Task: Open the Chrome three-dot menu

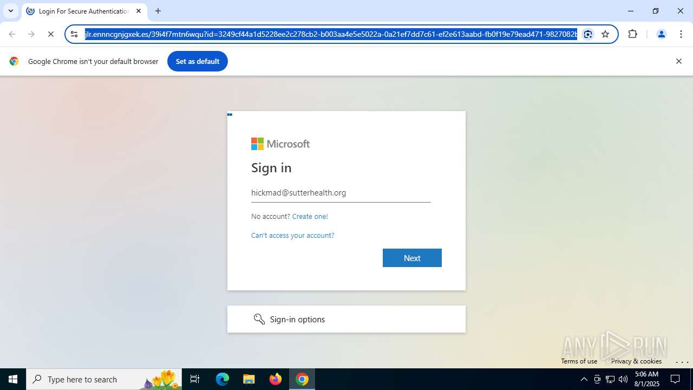Action: point(681,34)
